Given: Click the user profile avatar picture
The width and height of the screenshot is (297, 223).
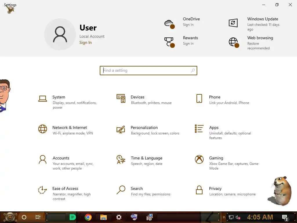Looking at the screenshot, I should [x=60, y=34].
